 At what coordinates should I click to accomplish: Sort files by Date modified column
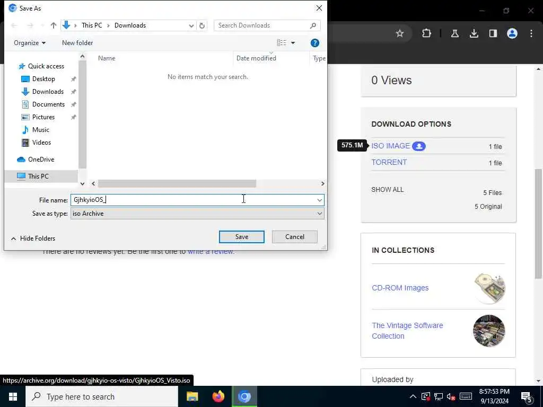click(x=256, y=58)
